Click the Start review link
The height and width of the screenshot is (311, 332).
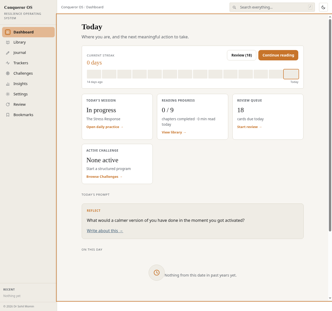249,127
